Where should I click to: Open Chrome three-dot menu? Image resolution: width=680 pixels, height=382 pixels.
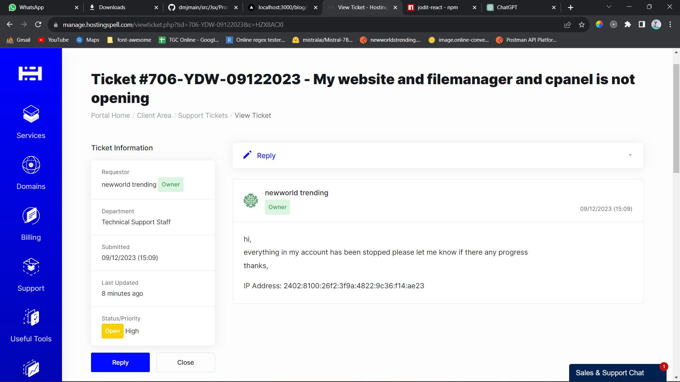click(x=670, y=24)
